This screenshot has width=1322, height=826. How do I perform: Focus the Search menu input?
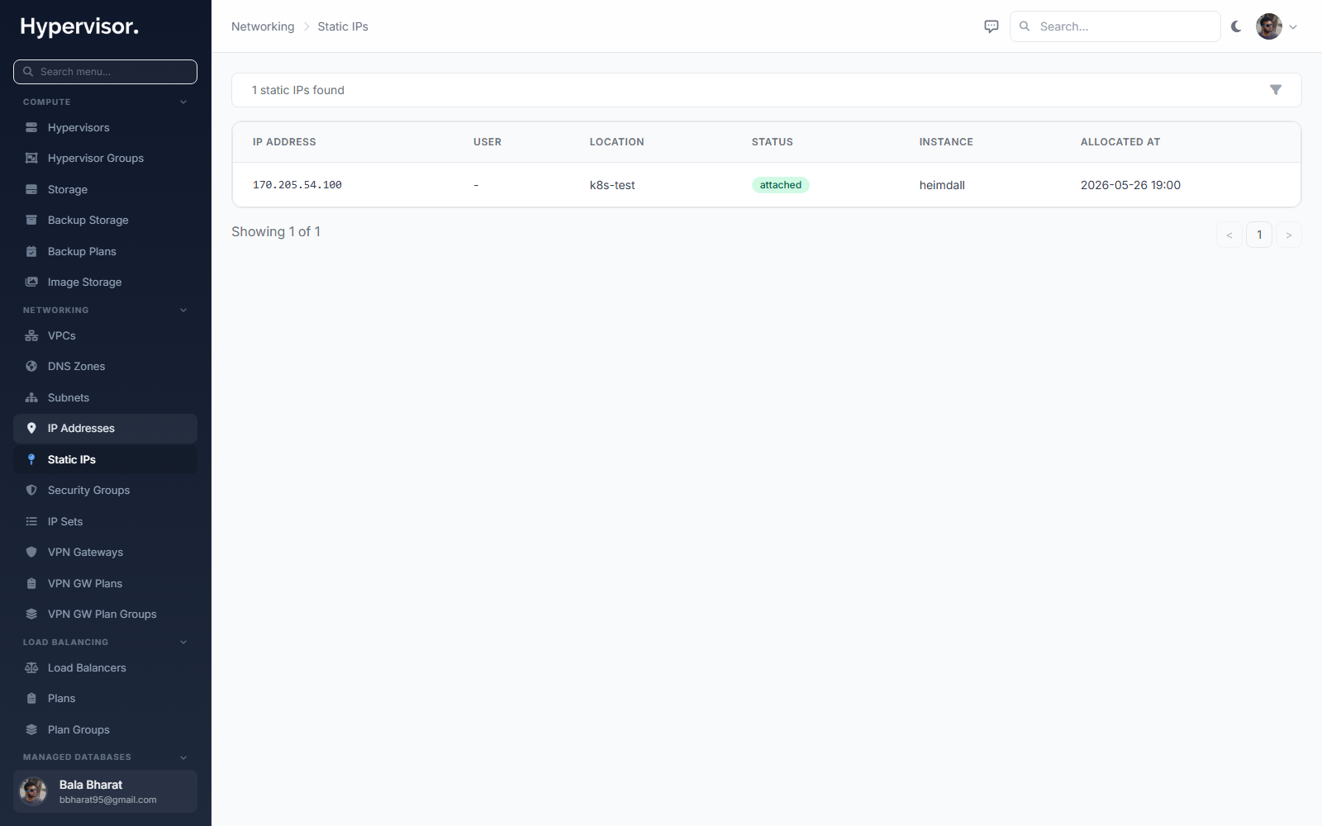pos(105,72)
